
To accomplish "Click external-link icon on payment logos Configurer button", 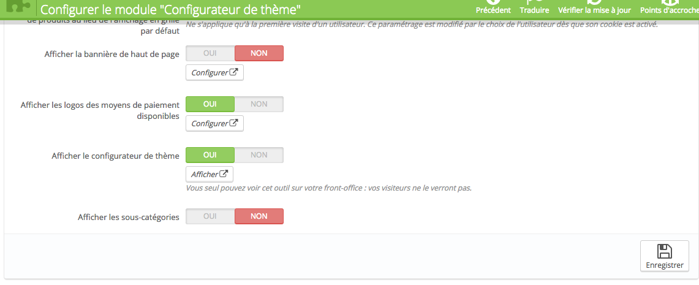I will tap(233, 123).
